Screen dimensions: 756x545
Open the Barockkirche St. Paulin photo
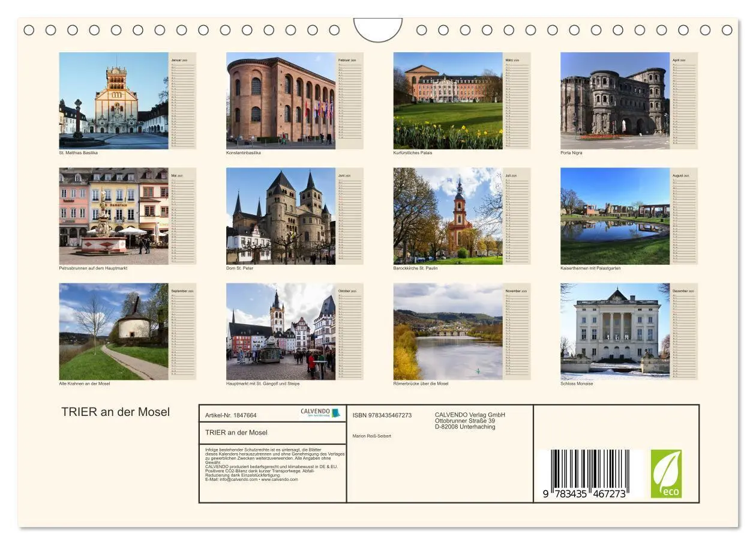point(448,216)
